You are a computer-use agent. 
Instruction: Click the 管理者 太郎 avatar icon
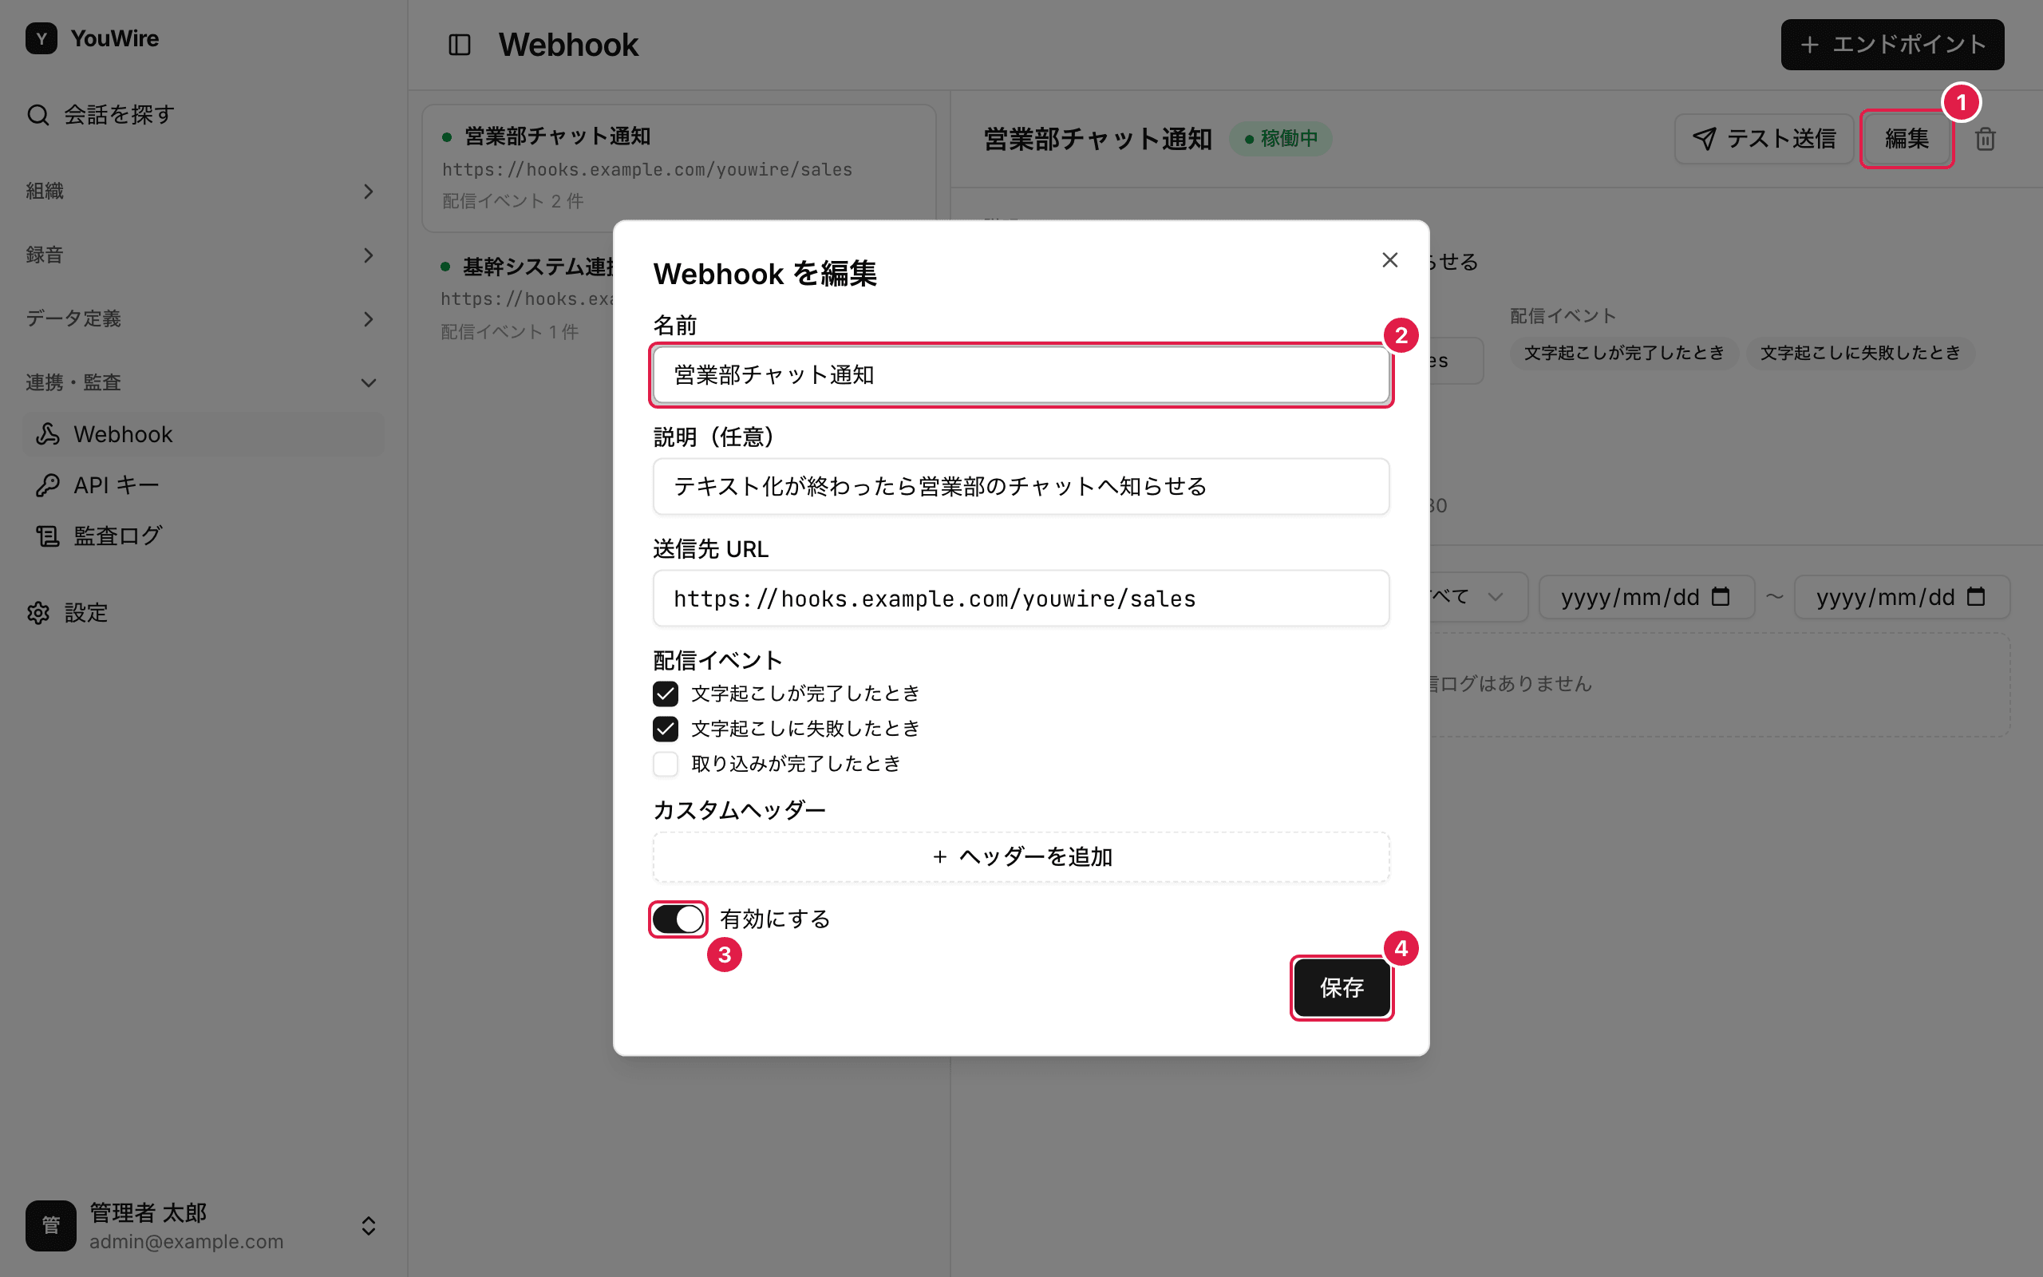(50, 1225)
